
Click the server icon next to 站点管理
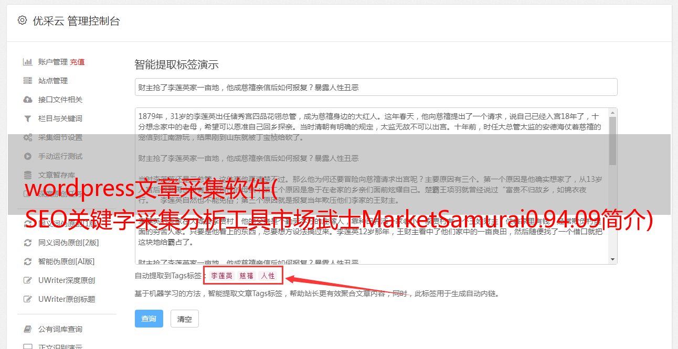pyautogui.click(x=28, y=81)
